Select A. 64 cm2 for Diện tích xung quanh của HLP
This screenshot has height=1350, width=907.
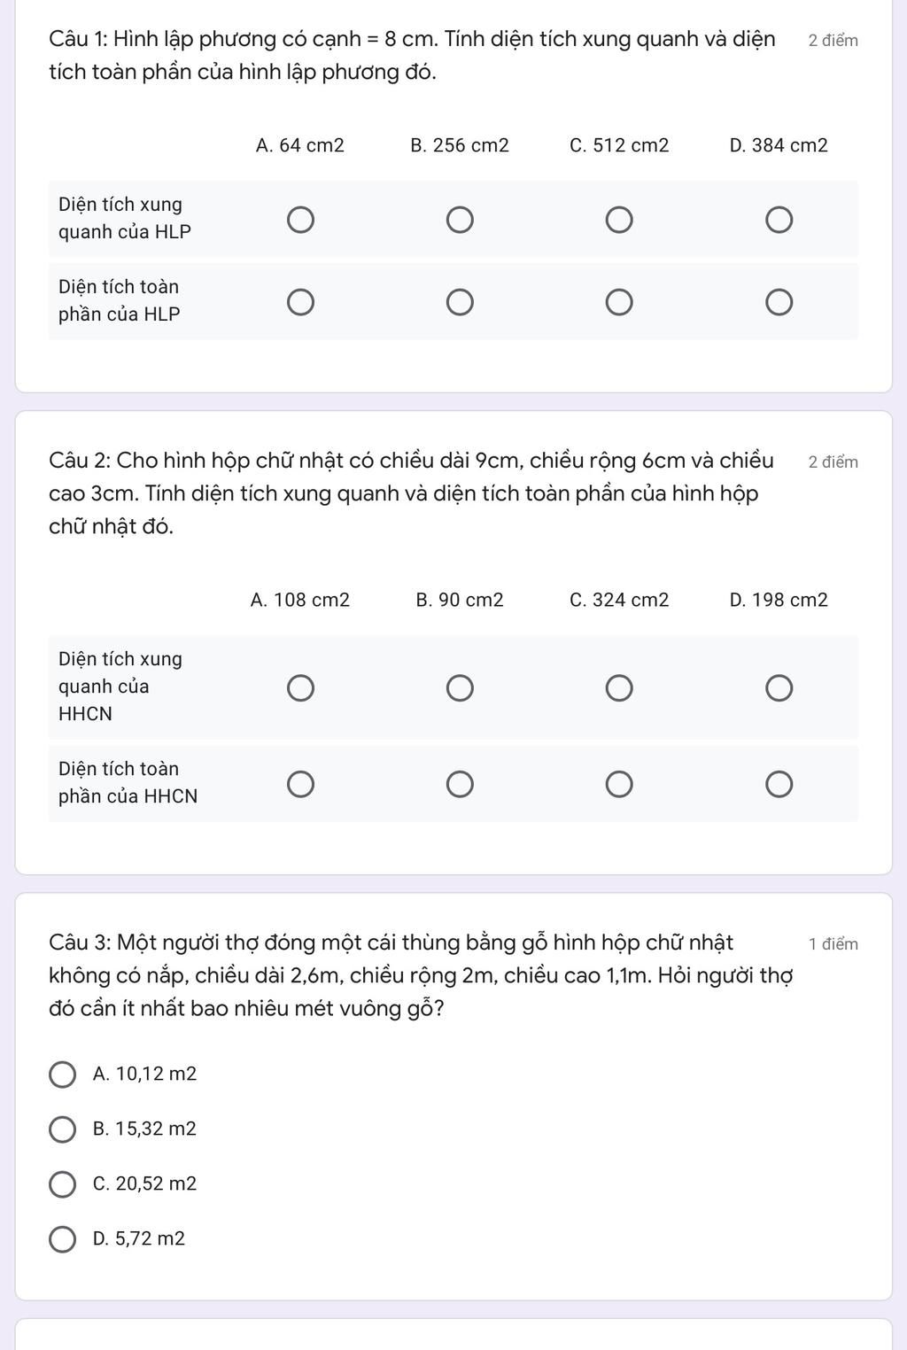coord(299,220)
